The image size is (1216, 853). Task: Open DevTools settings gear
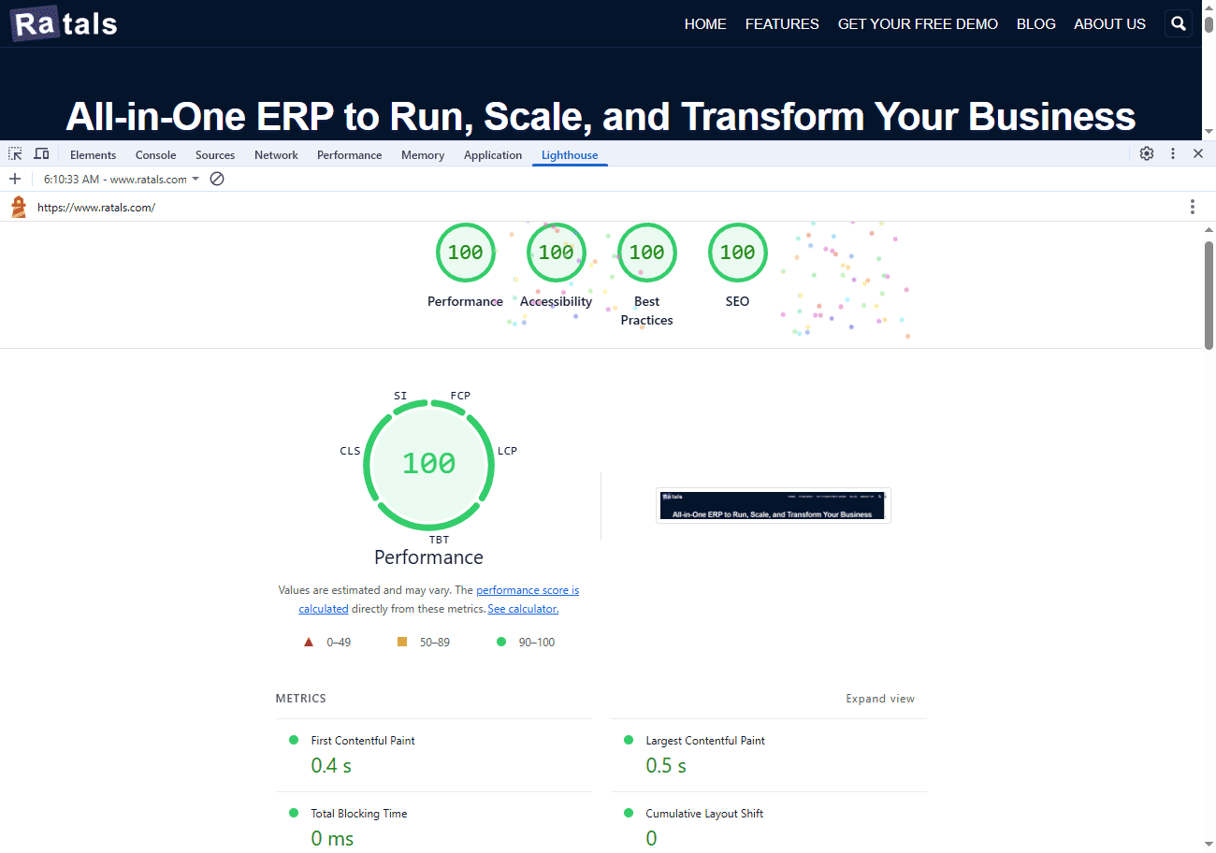click(x=1147, y=154)
